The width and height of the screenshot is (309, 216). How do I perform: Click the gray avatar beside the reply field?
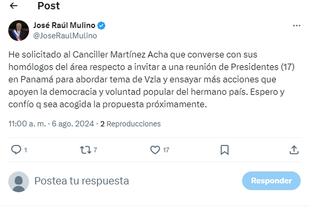pos(18,181)
